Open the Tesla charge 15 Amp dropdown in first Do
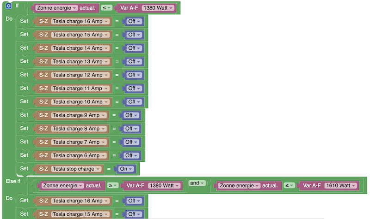Screen dimensions: 370x219 (80, 35)
